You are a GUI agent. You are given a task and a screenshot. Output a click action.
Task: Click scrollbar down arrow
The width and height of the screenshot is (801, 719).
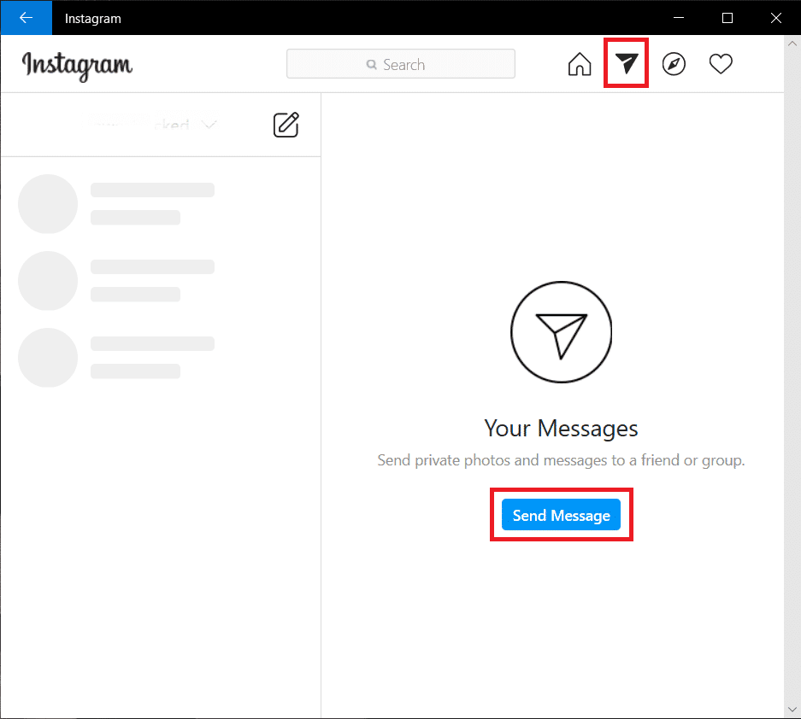coord(792,710)
